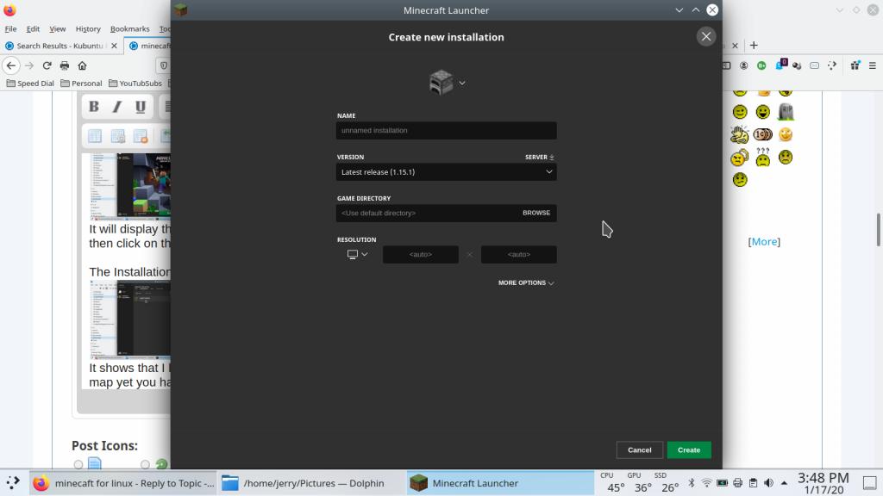The width and height of the screenshot is (883, 496).
Task: Open the resolution monitor preset dropdown
Action: click(357, 254)
